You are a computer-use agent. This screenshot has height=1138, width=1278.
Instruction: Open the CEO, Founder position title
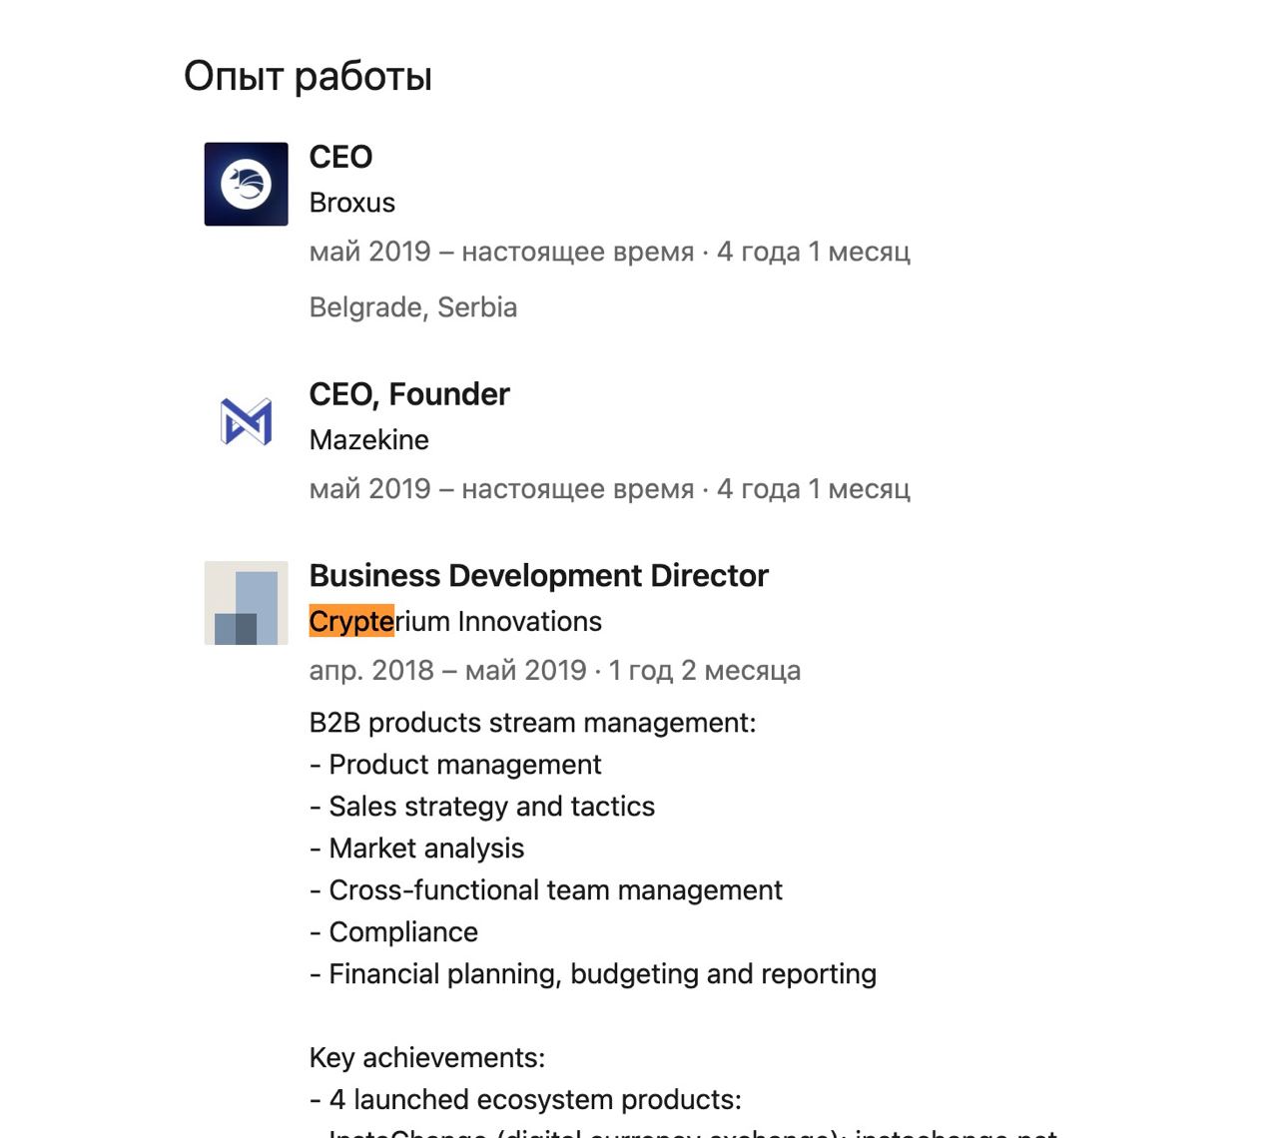click(408, 394)
